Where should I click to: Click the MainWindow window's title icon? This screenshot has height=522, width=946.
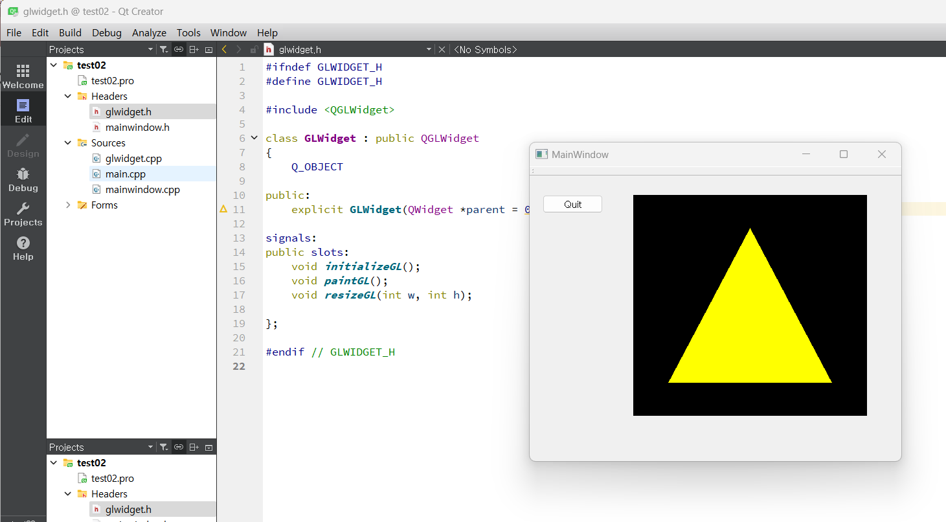[x=542, y=154]
